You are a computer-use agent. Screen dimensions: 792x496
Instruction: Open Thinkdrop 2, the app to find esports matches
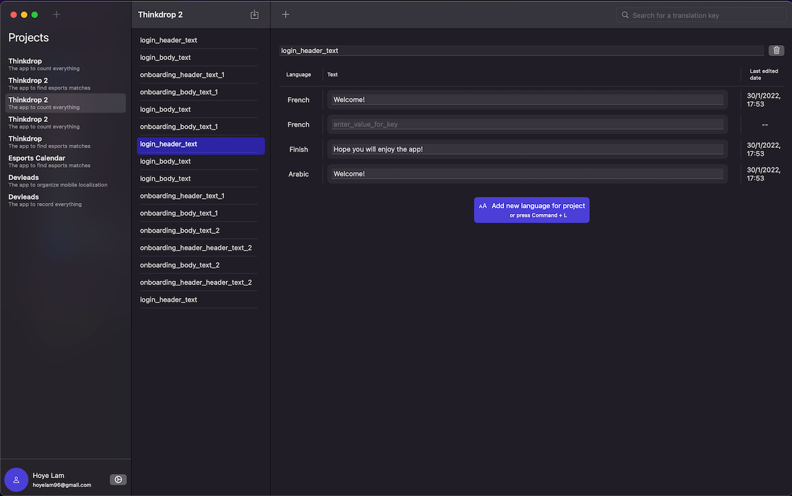pos(66,83)
